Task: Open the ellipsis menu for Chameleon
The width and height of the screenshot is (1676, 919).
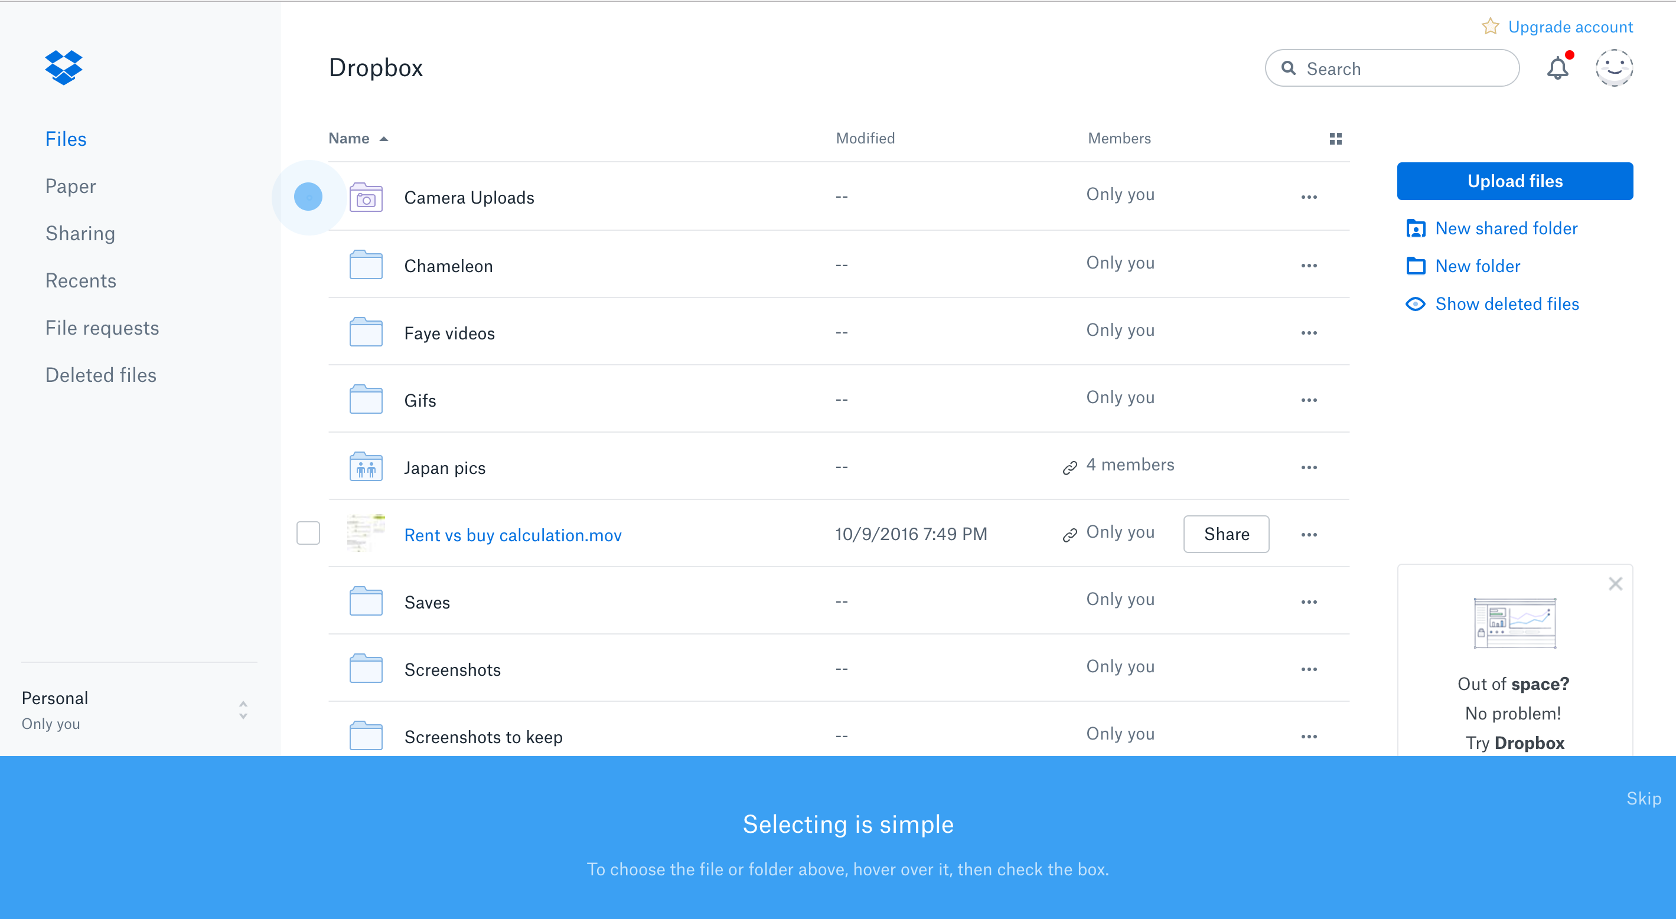Action: click(1309, 266)
